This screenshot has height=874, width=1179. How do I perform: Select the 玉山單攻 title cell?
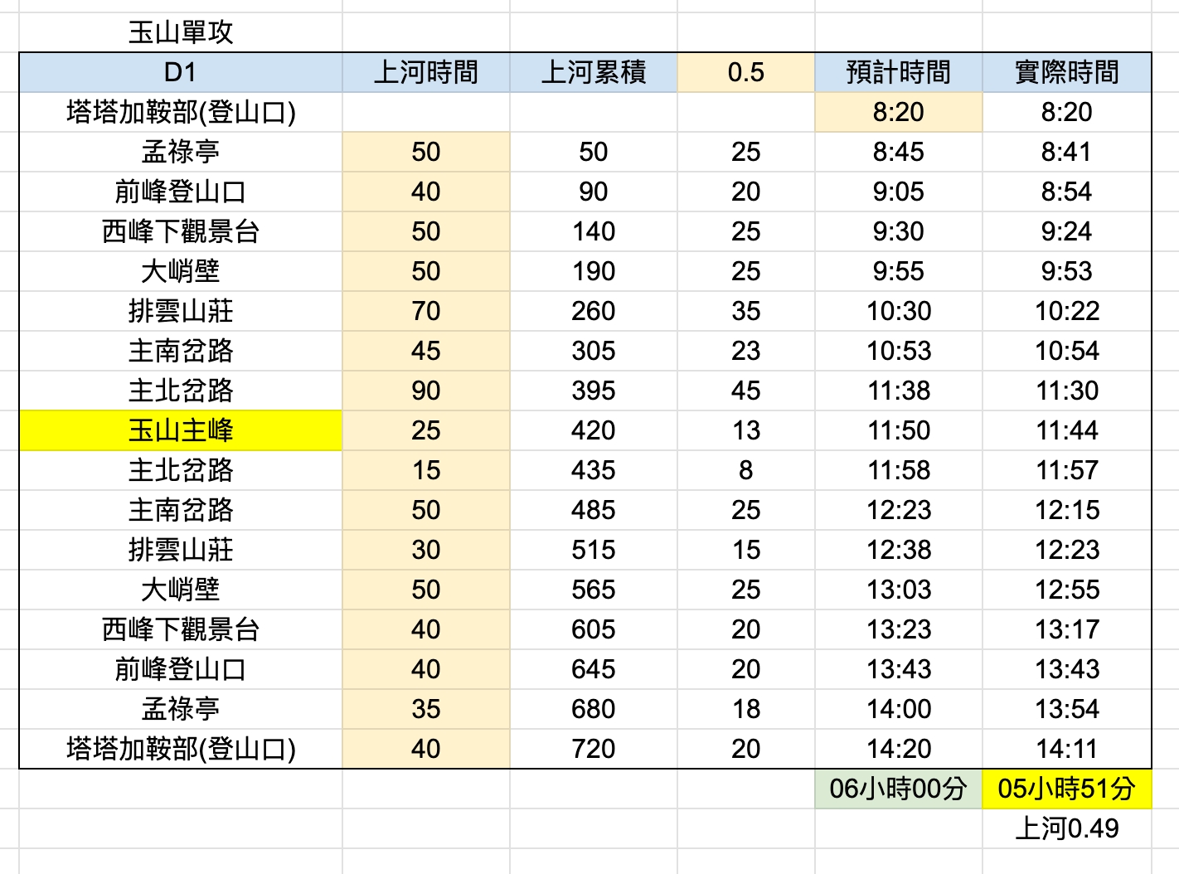pyautogui.click(x=181, y=32)
